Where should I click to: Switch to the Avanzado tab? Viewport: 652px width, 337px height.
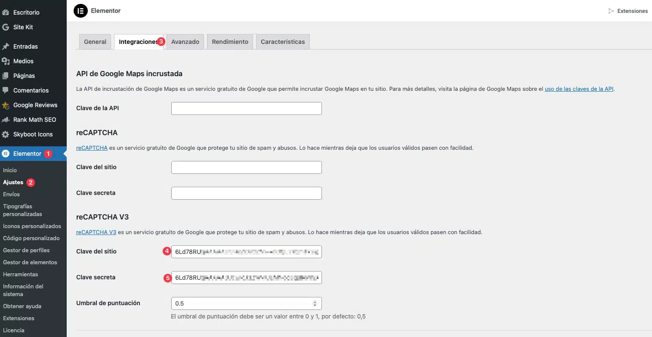(x=185, y=41)
